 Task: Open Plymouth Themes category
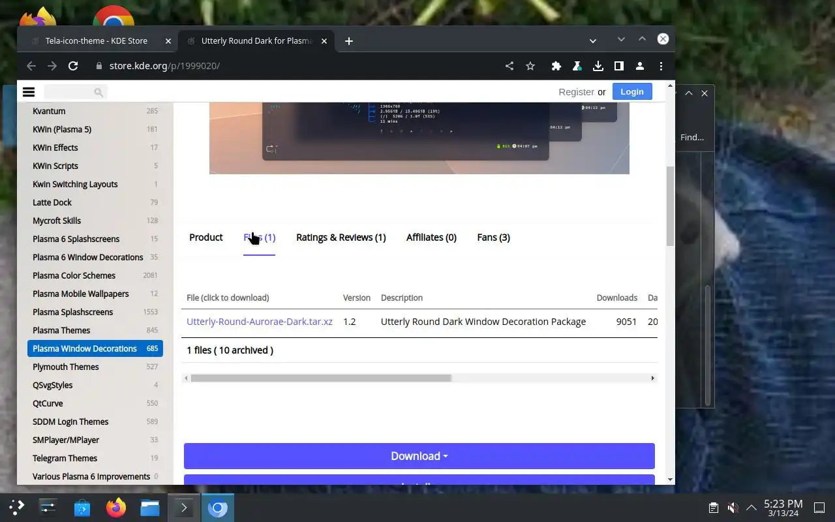pos(66,367)
